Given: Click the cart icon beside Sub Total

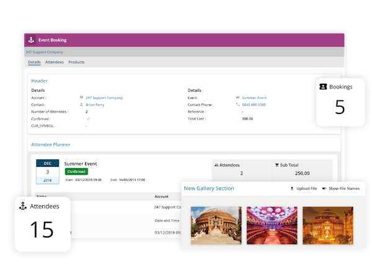Looking at the screenshot, I should click(277, 165).
